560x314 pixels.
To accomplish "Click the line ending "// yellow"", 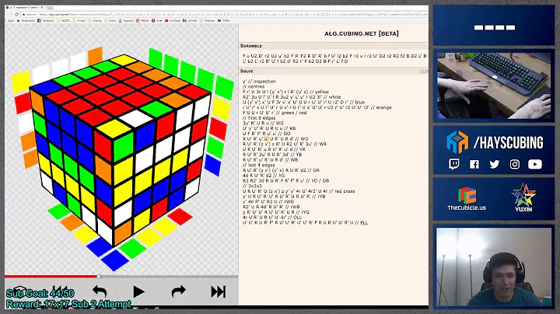I will pos(285,92).
